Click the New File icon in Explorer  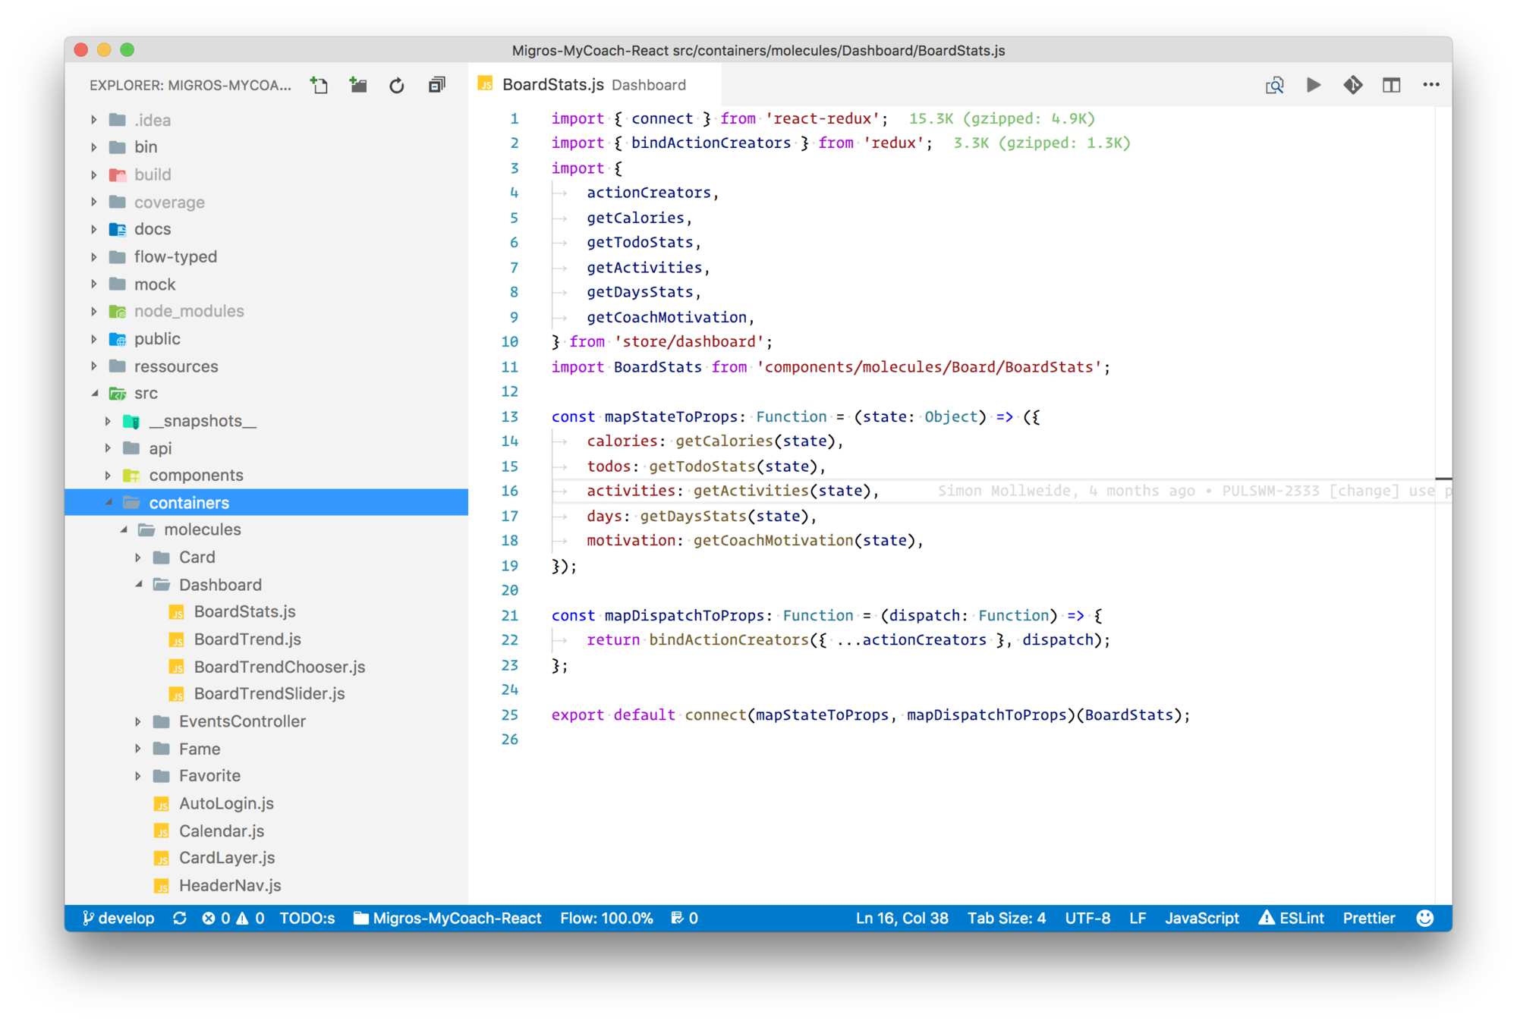click(x=319, y=85)
